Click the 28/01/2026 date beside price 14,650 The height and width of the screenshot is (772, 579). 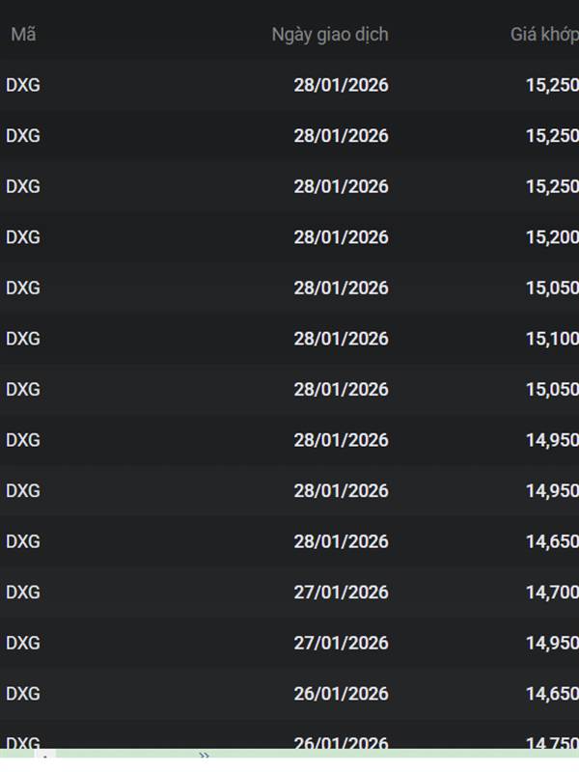[341, 541]
